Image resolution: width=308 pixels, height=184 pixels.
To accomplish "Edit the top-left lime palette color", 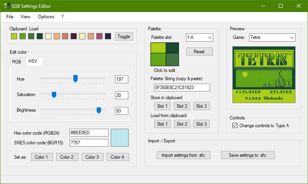I will 158,48.
